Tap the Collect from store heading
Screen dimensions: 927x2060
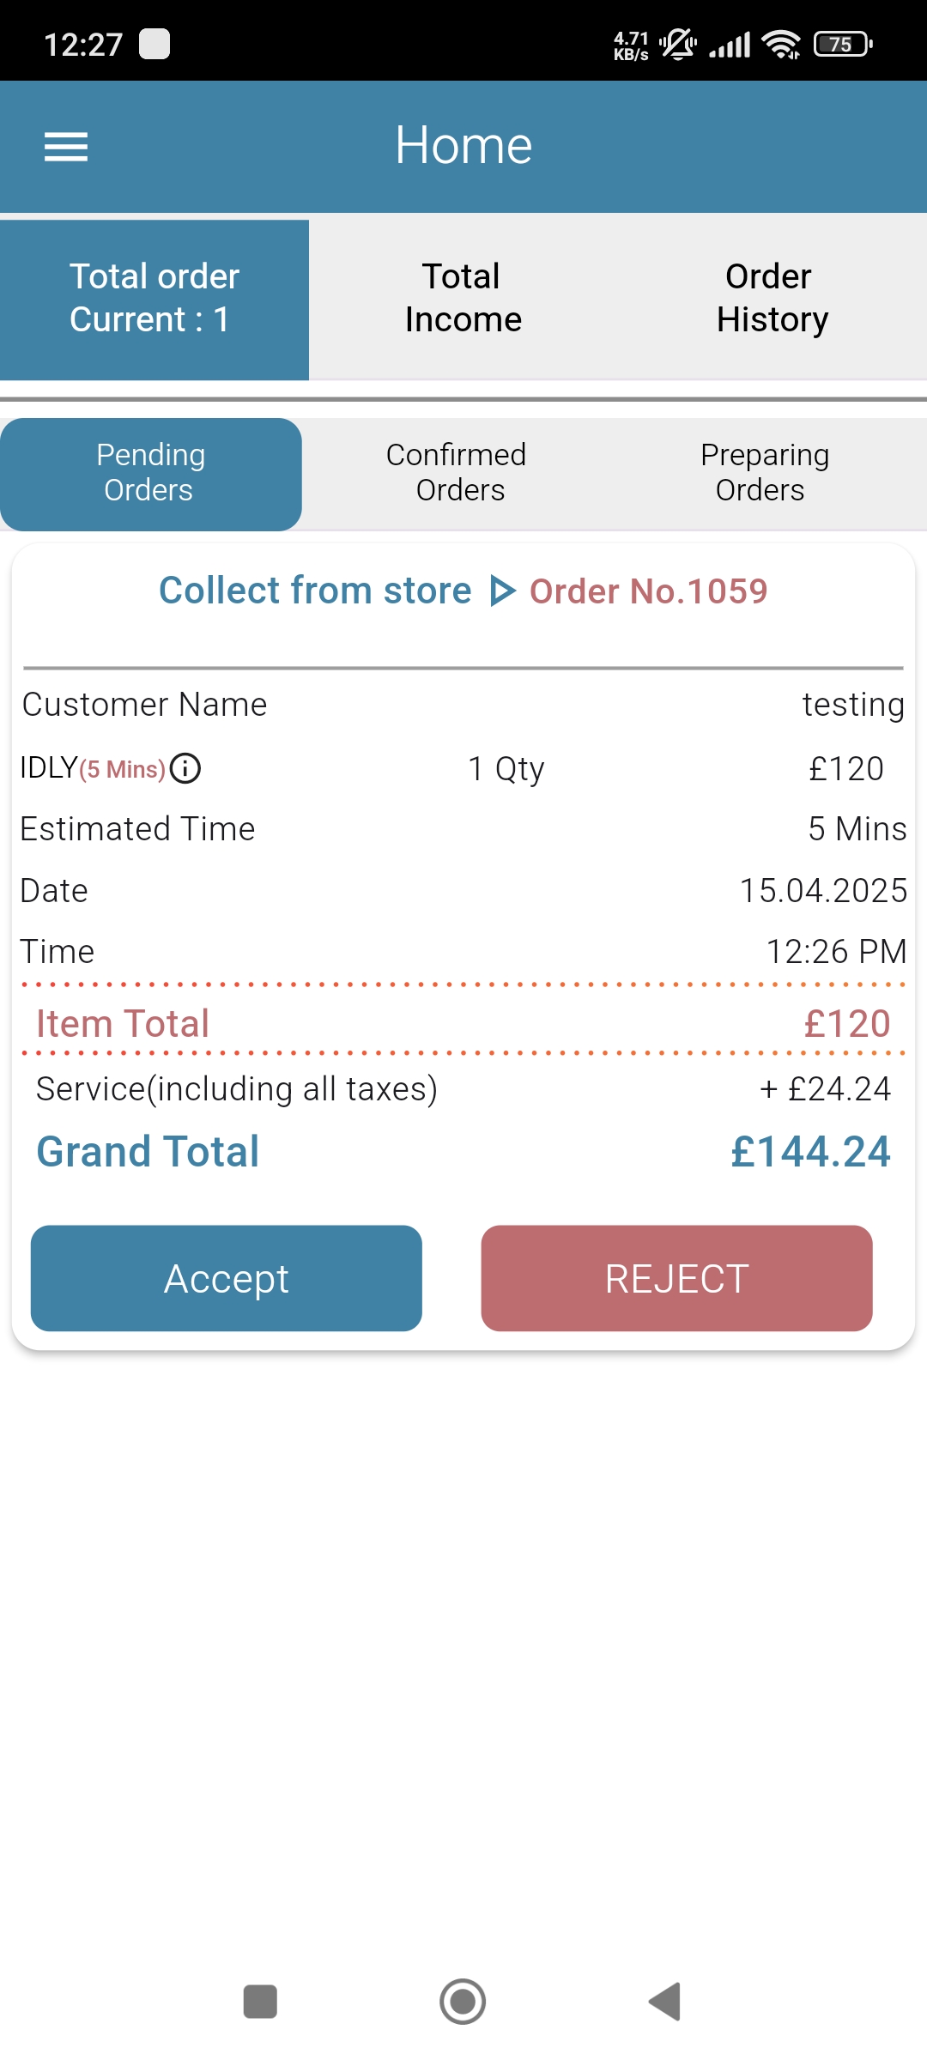coord(315,591)
